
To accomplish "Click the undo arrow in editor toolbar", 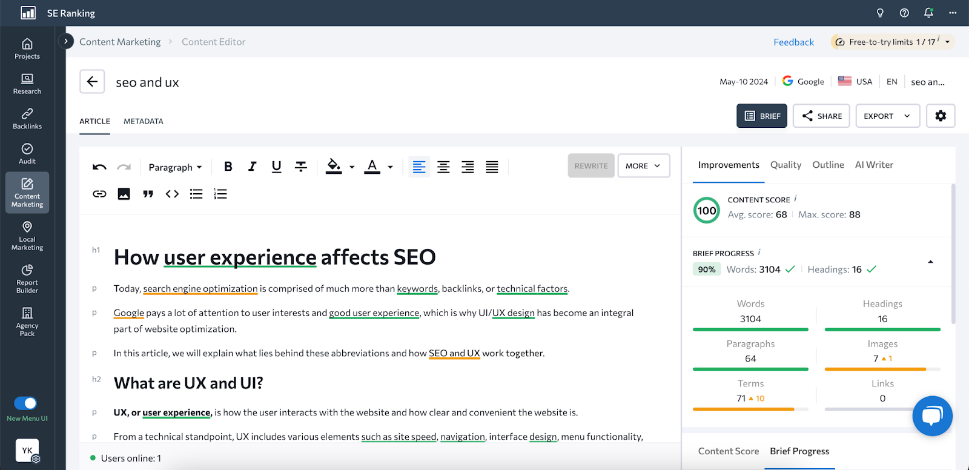I will (x=99, y=167).
